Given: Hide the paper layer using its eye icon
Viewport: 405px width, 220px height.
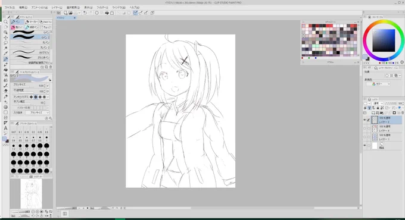Looking at the screenshot, I should (x=364, y=146).
